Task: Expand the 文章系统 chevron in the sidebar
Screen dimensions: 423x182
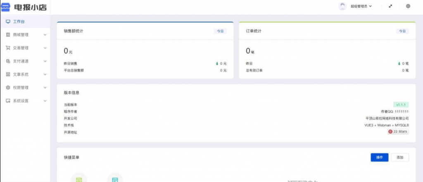Action: coord(45,75)
